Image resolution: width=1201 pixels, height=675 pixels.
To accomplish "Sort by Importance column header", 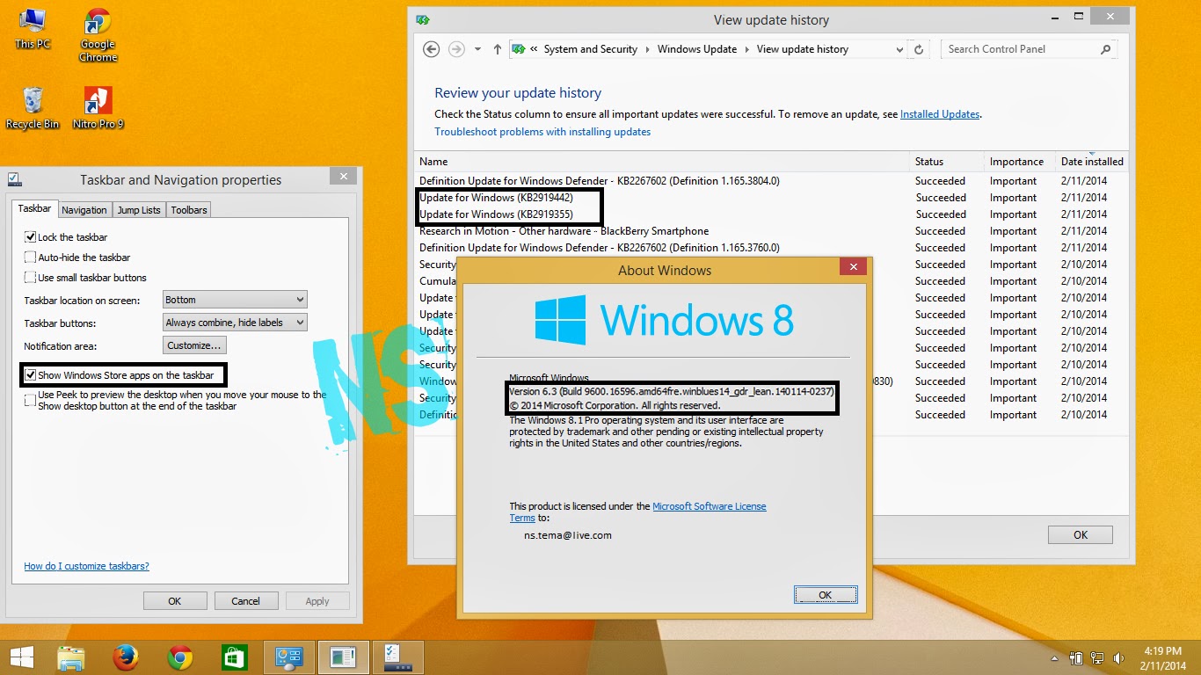I will pos(1020,162).
